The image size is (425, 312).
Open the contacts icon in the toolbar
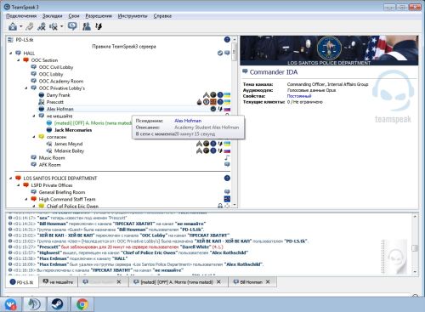[x=87, y=26]
